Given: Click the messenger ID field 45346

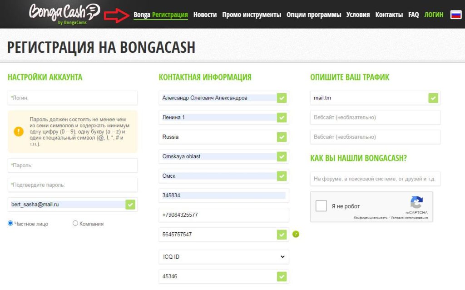Looking at the screenshot, I should (x=224, y=276).
